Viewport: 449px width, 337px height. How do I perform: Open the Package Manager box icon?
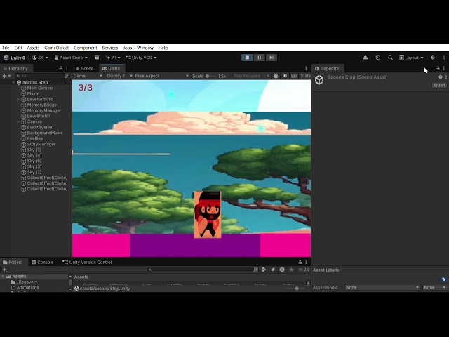pyautogui.click(x=97, y=58)
